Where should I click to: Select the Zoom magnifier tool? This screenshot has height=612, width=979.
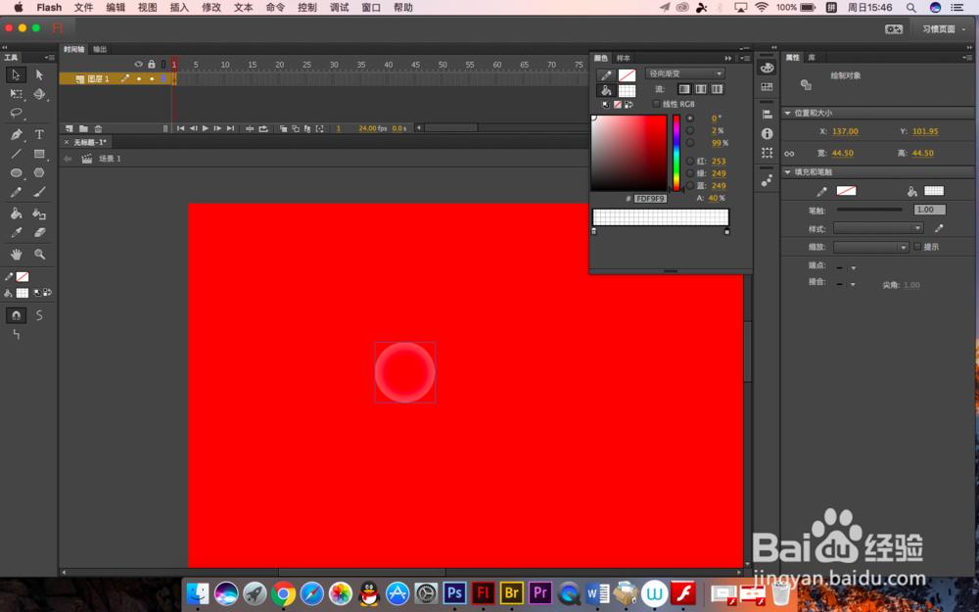(x=39, y=255)
